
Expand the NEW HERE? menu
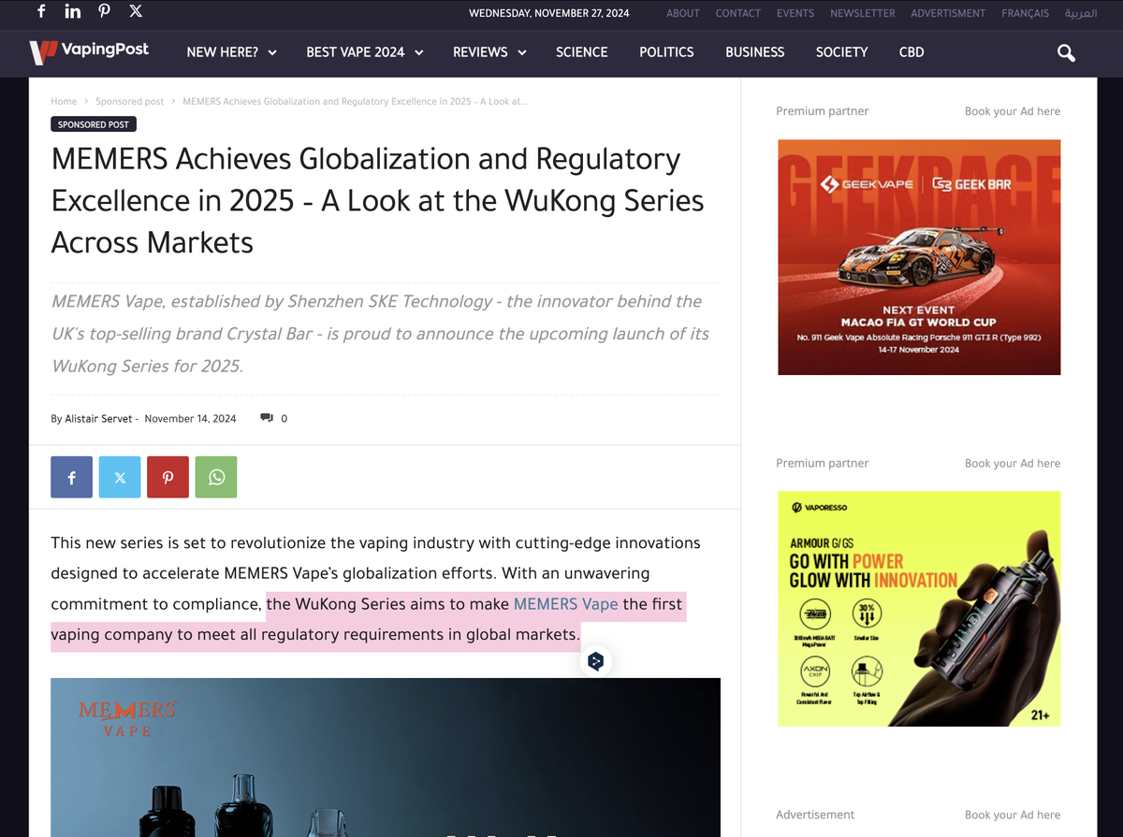pyautogui.click(x=231, y=52)
